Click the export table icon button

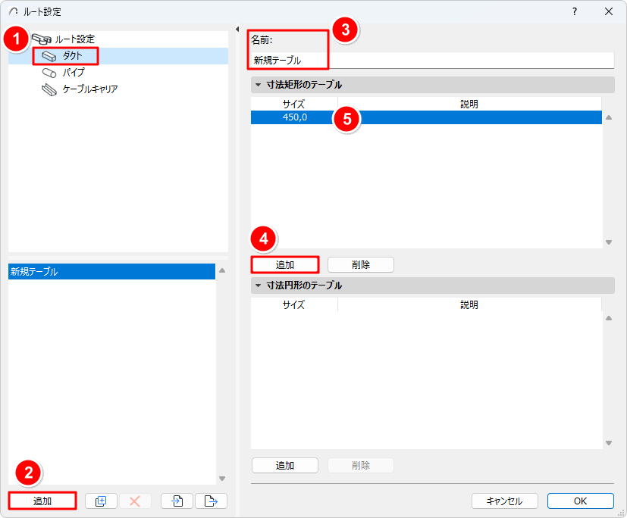pos(211,501)
